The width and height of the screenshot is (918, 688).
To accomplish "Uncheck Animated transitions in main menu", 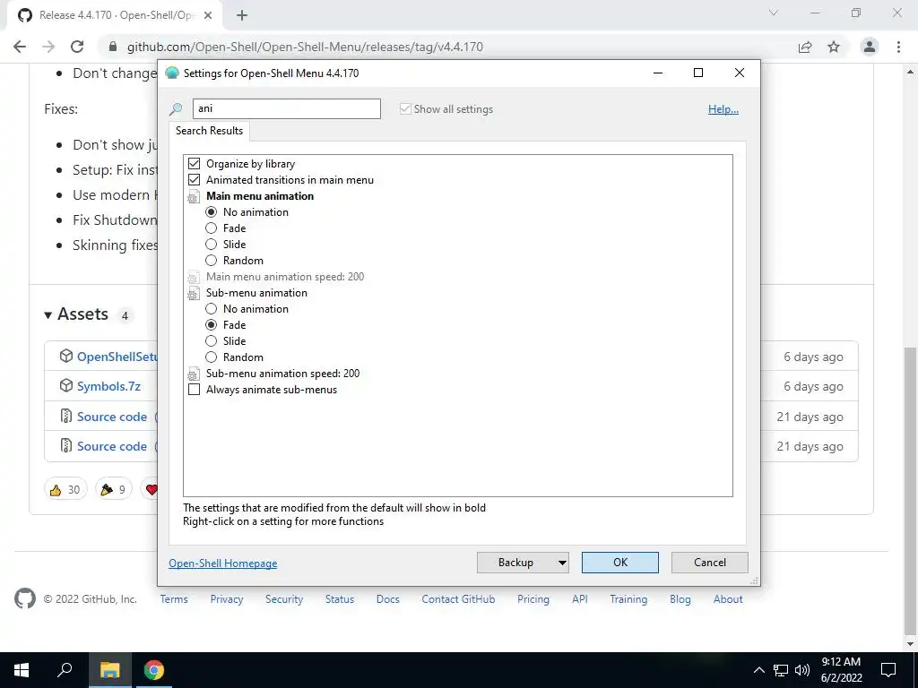I will point(195,180).
